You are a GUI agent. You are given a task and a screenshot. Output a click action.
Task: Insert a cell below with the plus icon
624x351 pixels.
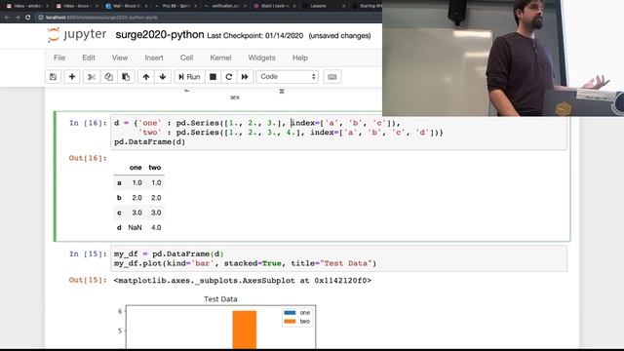pos(72,77)
